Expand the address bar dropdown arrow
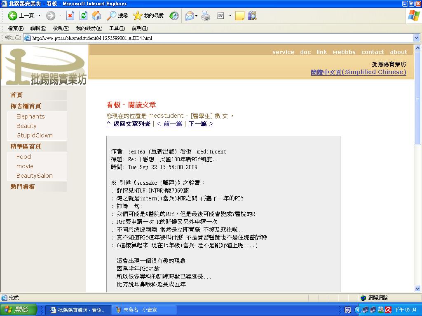This screenshot has width=422, height=316. (416, 38)
